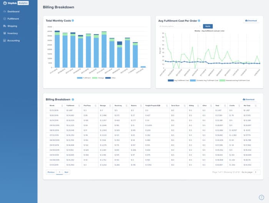Download the Avg Fulfillment Cost chart
This screenshot has height=203, width=269.
[251, 21]
